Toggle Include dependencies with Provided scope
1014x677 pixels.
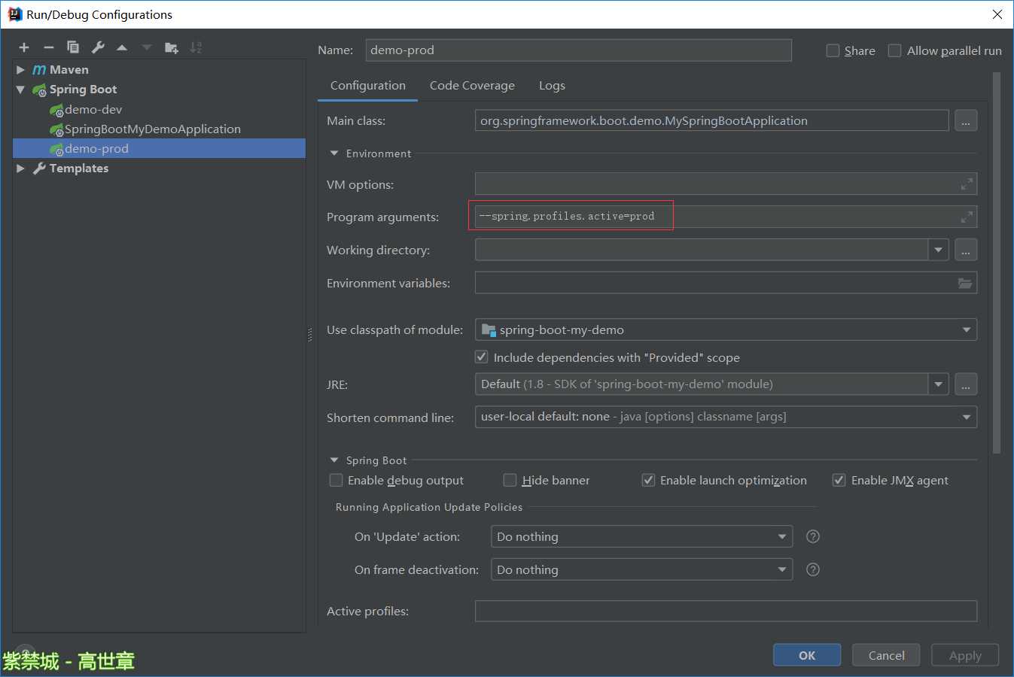(482, 357)
